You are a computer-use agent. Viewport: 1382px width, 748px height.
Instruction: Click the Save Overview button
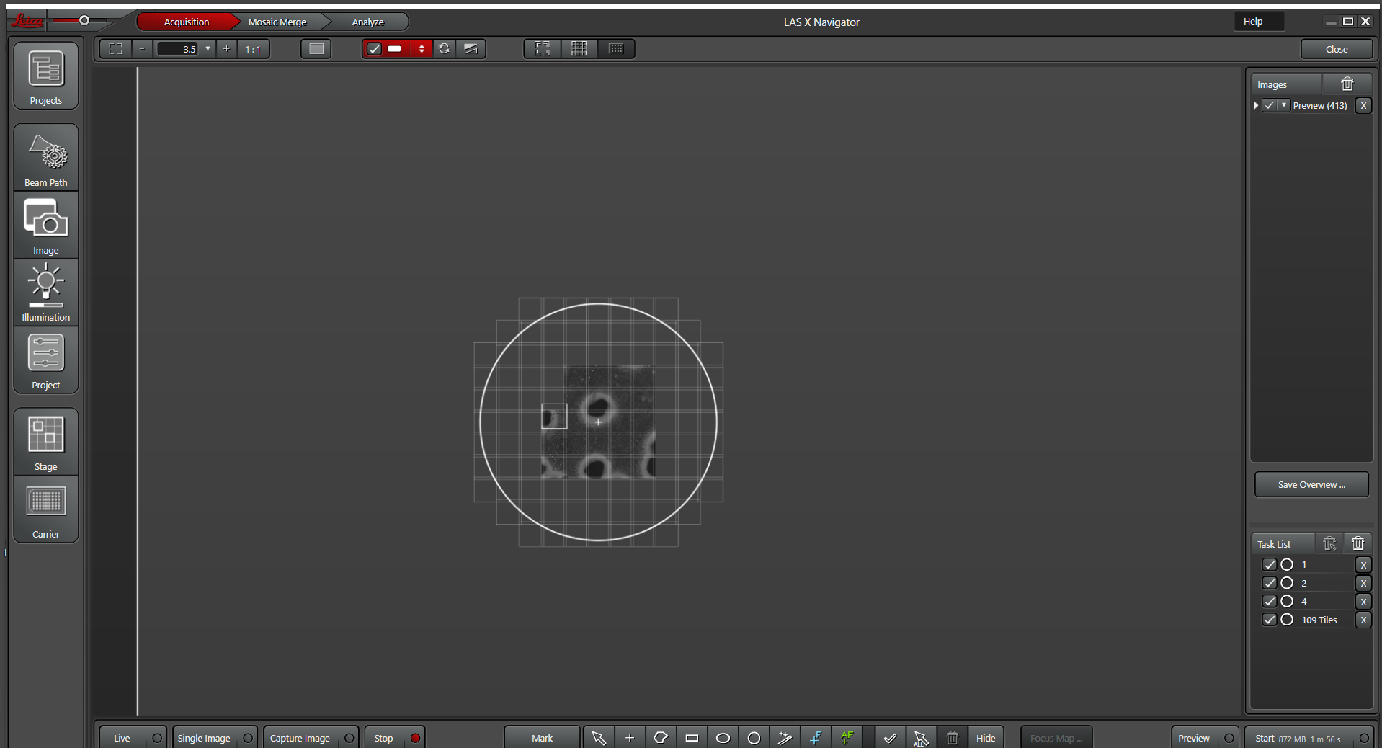click(x=1311, y=485)
